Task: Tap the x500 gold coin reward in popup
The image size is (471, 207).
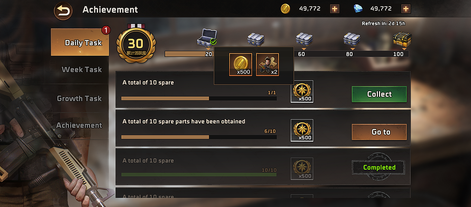Action: tap(241, 64)
